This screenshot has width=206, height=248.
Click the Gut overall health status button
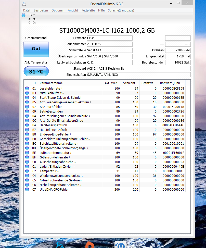(x=36, y=49)
